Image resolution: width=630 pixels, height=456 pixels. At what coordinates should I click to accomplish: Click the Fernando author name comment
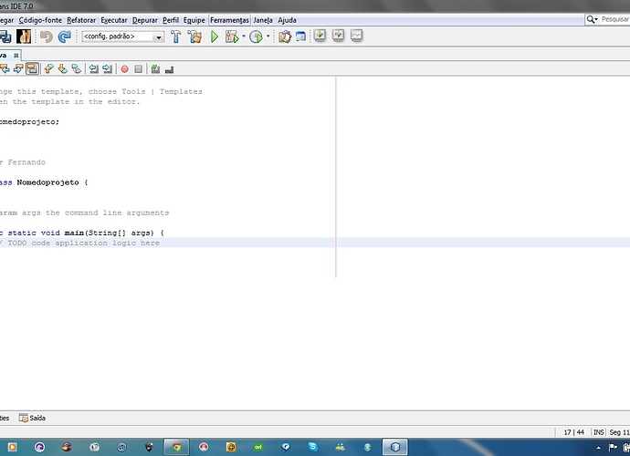[26, 162]
